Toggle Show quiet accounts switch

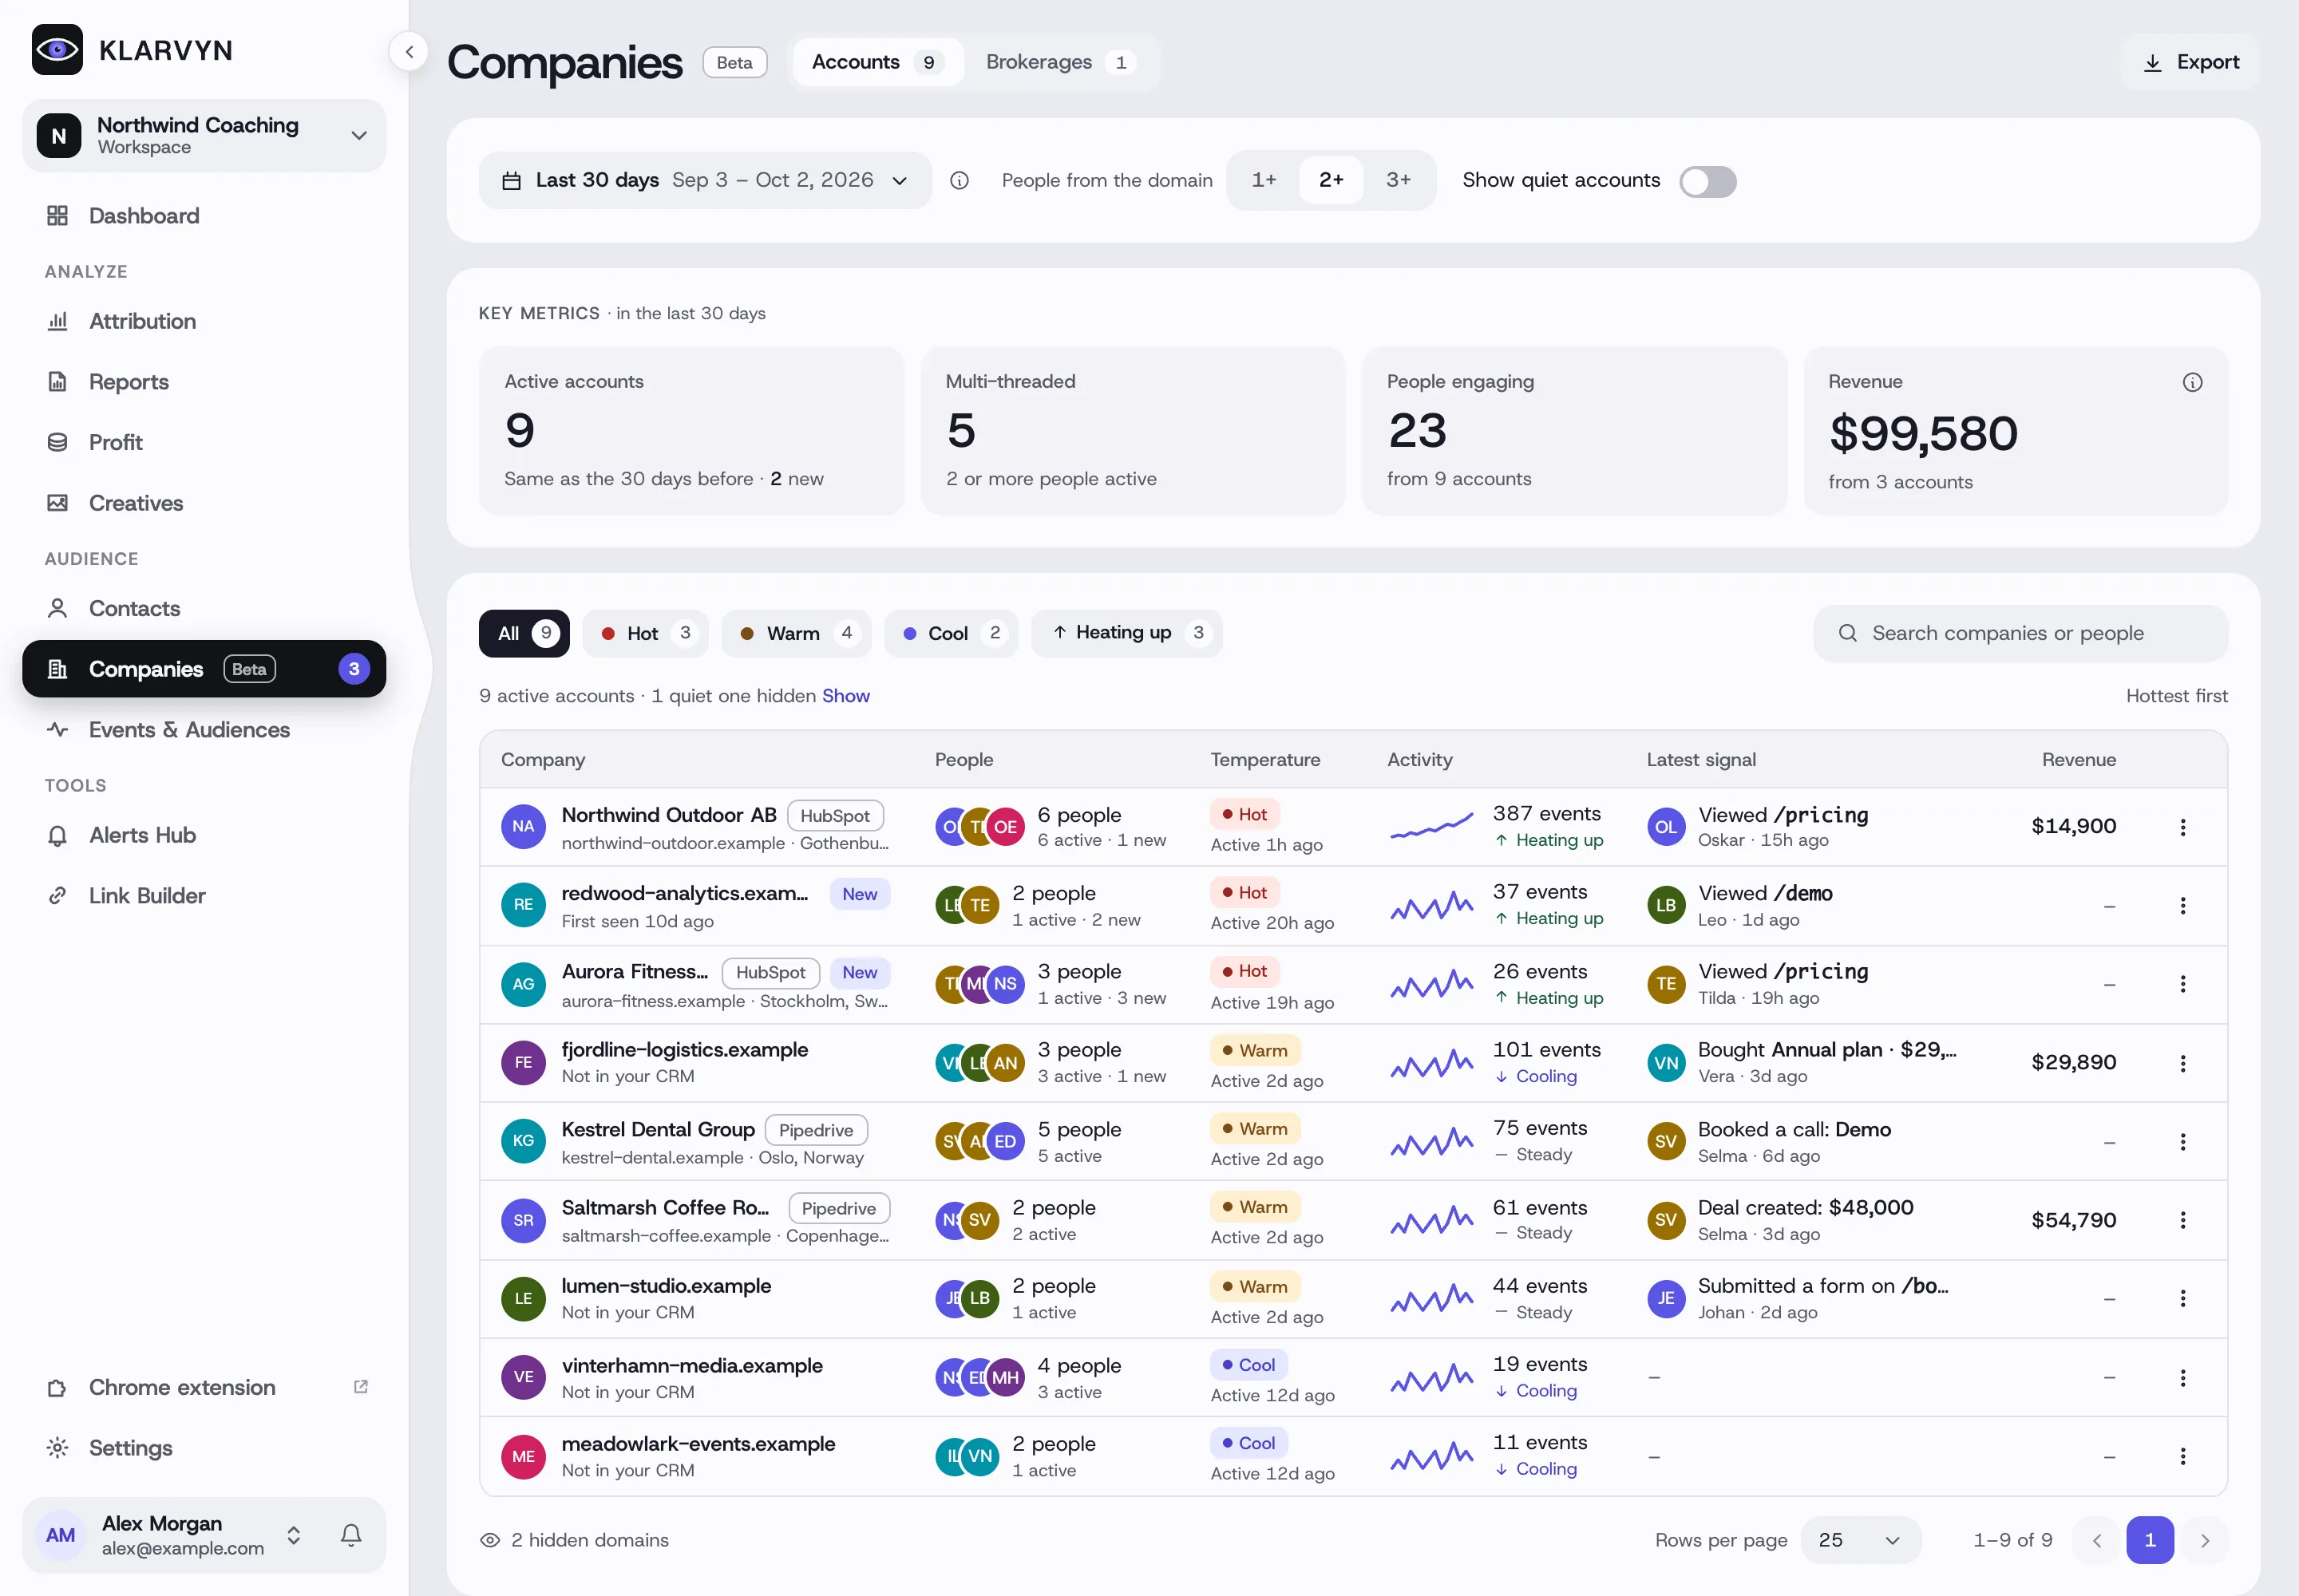1707,181
